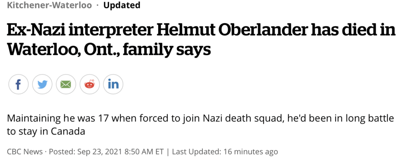Click the article headline about Helmut Oberlander
Viewport: 414px width, 163px height.
pos(201,40)
